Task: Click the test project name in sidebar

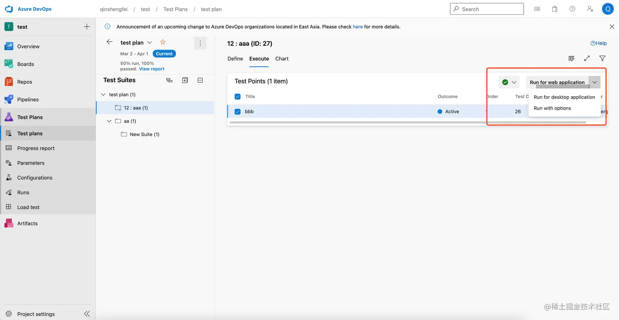Action: [22, 27]
